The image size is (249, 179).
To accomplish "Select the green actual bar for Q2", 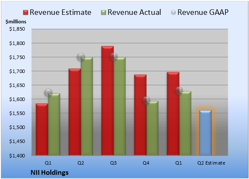I will tap(87, 106).
